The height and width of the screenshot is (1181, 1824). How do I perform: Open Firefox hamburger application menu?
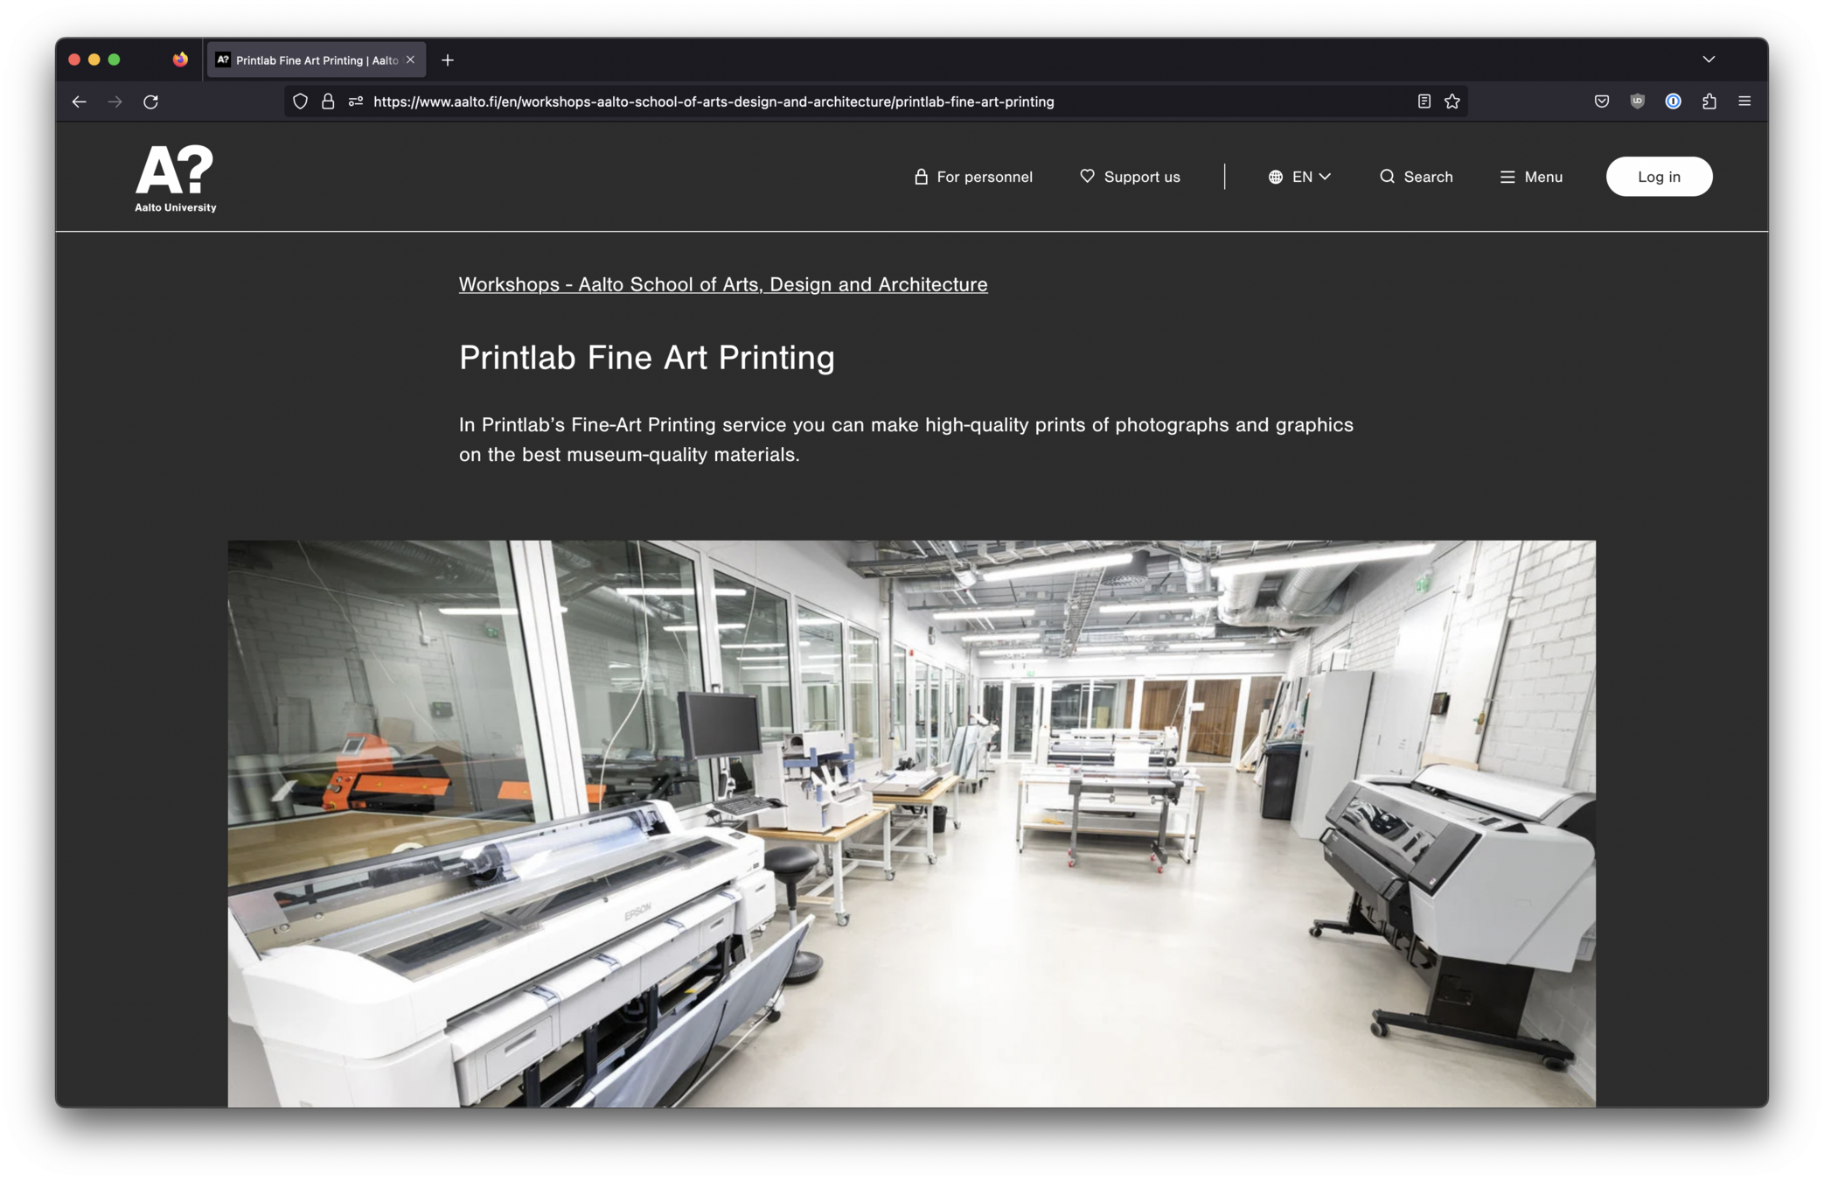[1744, 101]
